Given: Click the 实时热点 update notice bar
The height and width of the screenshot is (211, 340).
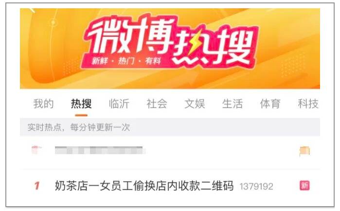Looking at the screenshot, I should tap(170, 127).
